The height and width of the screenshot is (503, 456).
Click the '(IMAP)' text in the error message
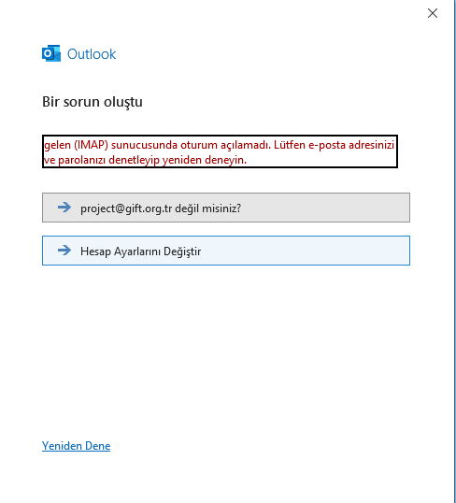(x=91, y=145)
